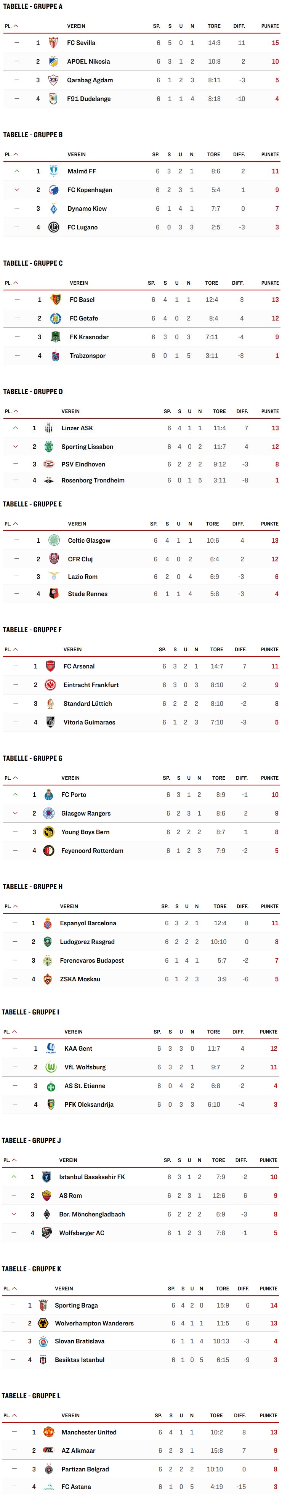Sort Gruppe A by PL. column arrow
This screenshot has width=282, height=1500.
click(16, 26)
